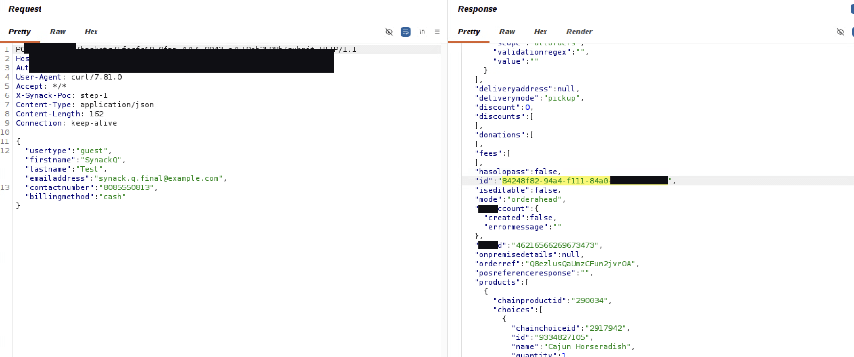
Task: Switch the Response panel to Hex view
Action: click(x=540, y=32)
